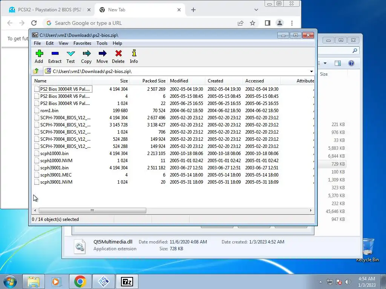Click the Info toolbar icon
The image size is (386, 289).
click(x=134, y=56)
